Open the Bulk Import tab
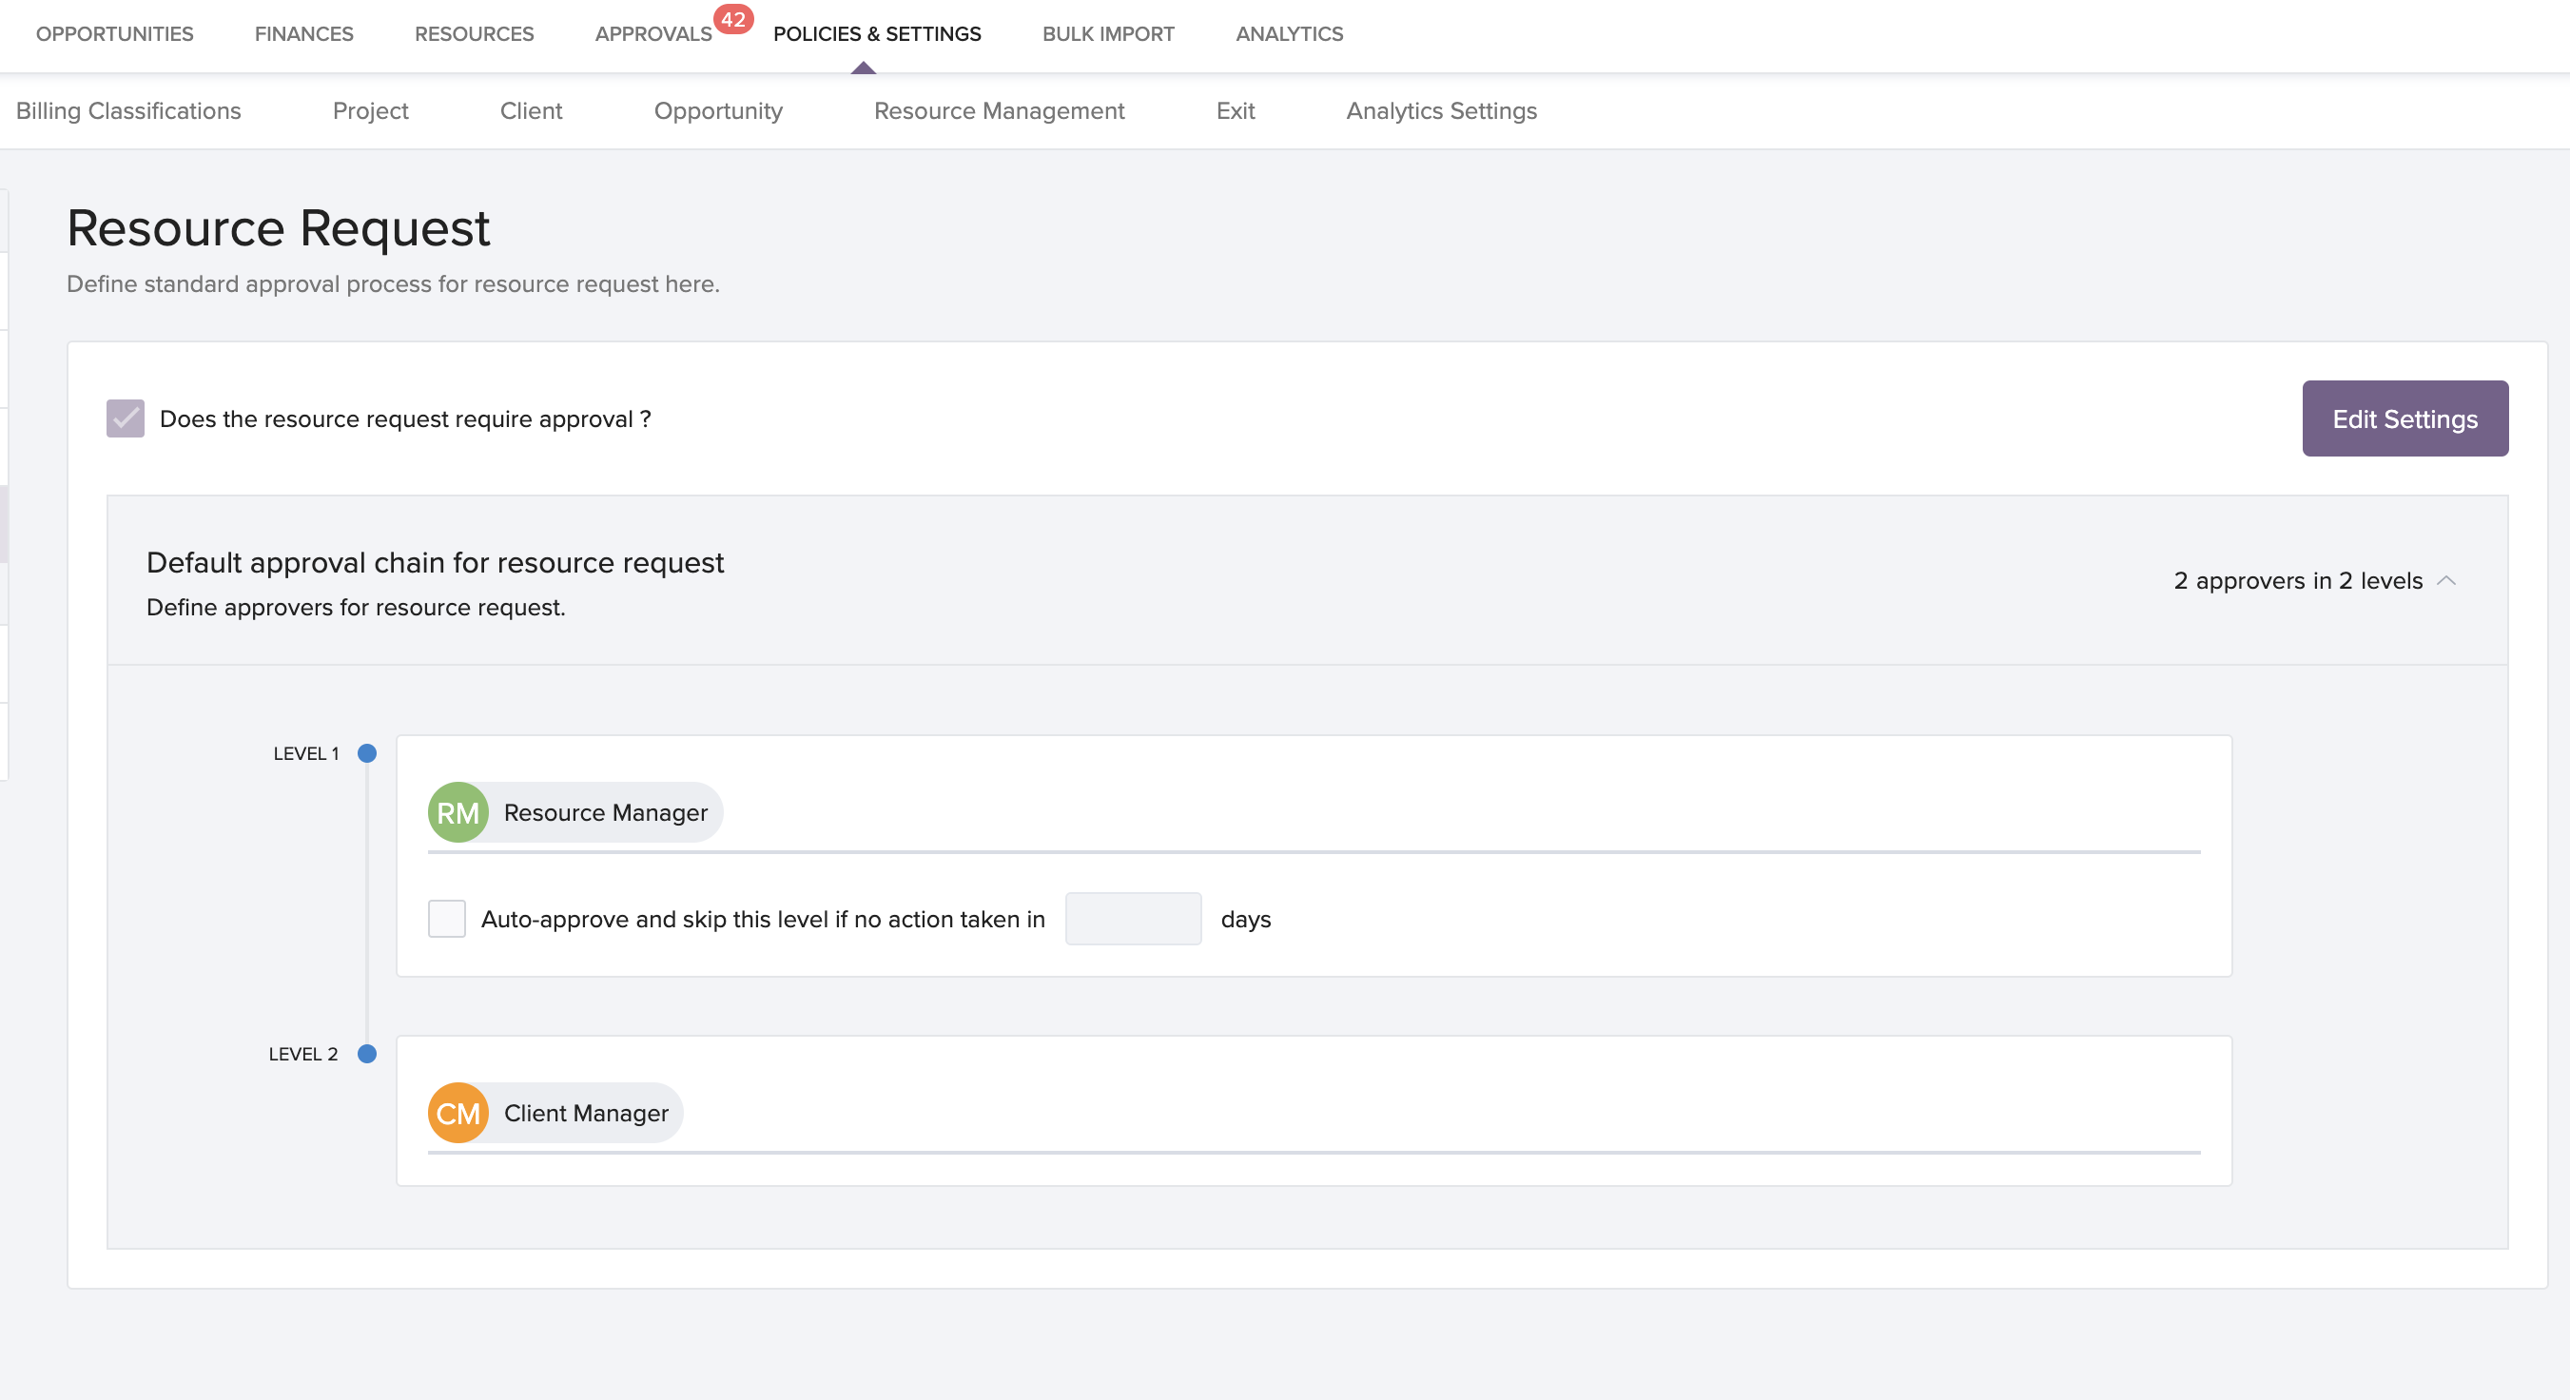The width and height of the screenshot is (2570, 1400). pos(1107,34)
